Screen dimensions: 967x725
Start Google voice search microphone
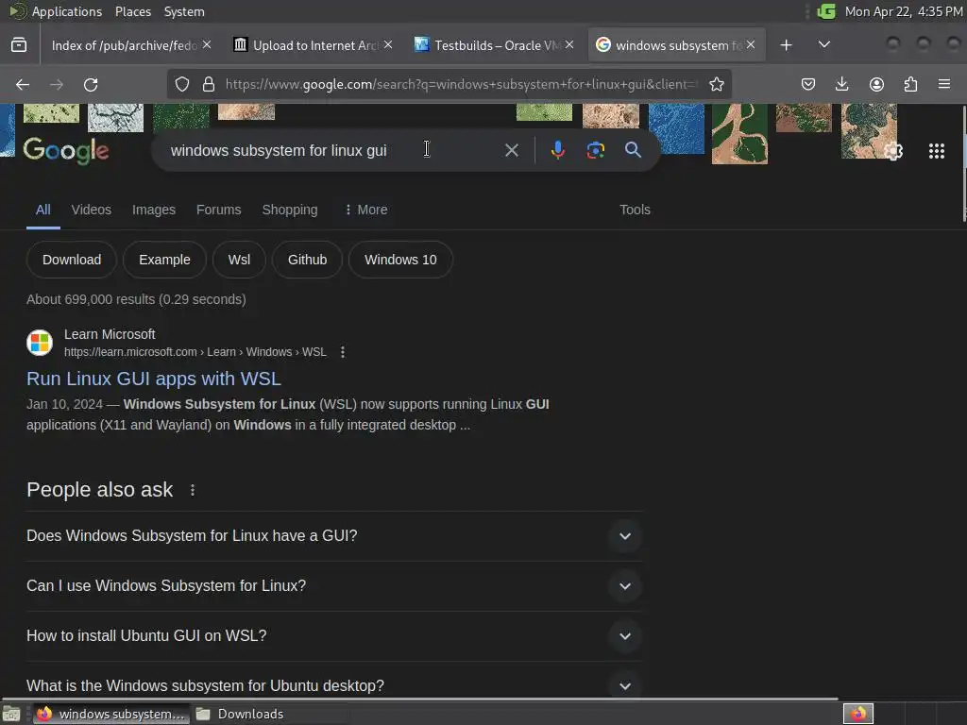(557, 150)
